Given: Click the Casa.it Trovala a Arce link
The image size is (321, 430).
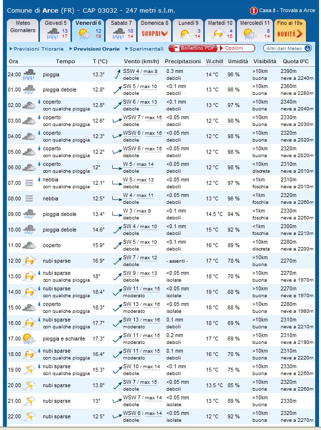Looking at the screenshot, I should 287,10.
